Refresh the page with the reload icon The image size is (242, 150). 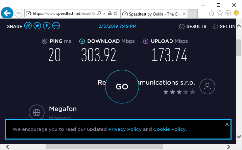point(115,13)
